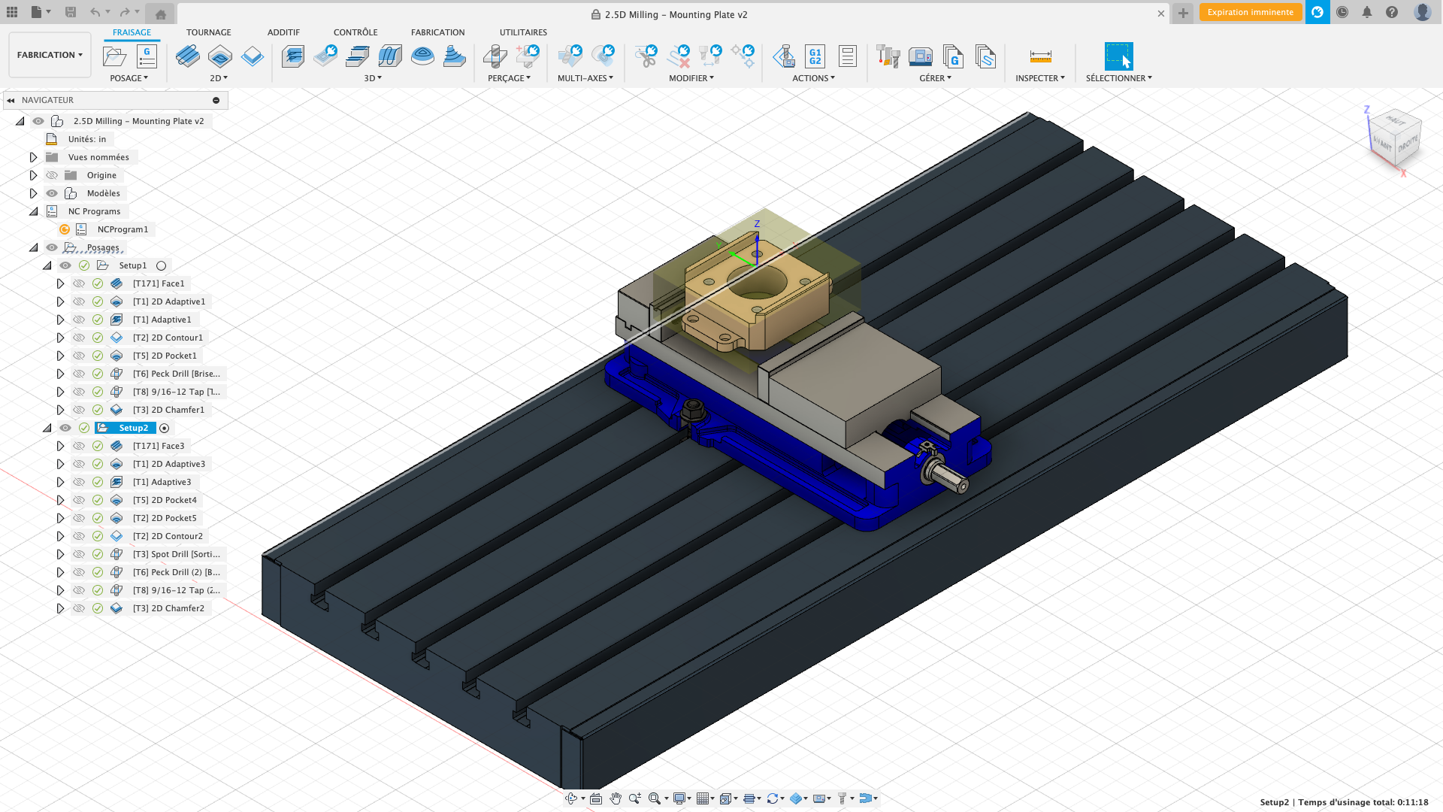Click the Inspecter measure icon in toolbar
Image resolution: width=1443 pixels, height=812 pixels.
pos(1041,56)
